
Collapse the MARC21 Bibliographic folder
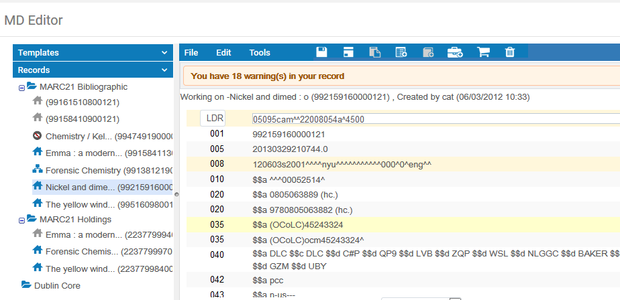pos(21,87)
